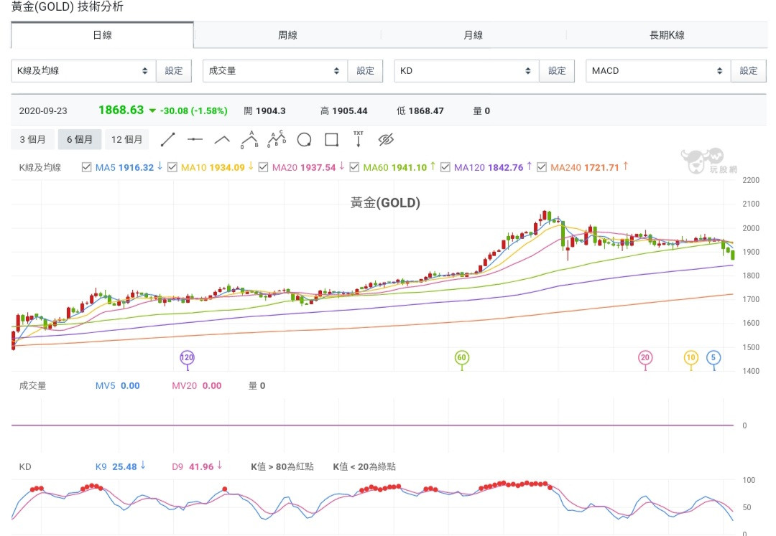Disable the MA240 moving average checkbox

(x=542, y=167)
